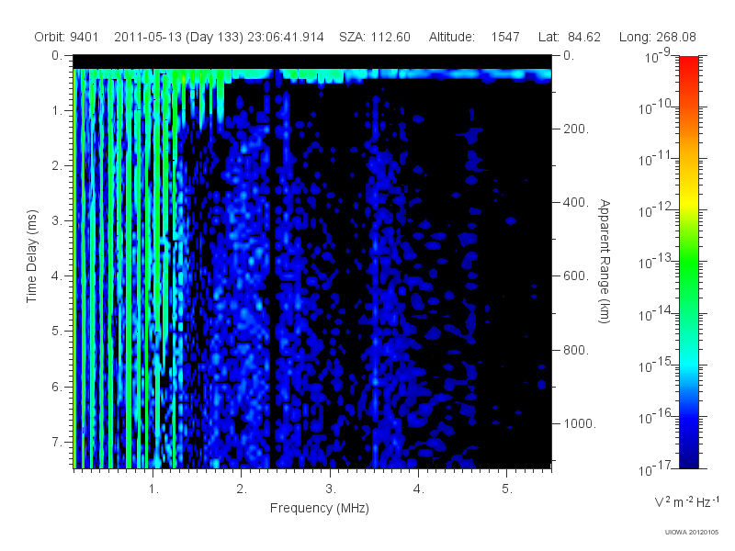The image size is (735, 551).
Task: Click the Time Delay (ms) axis label
Action: [x=31, y=256]
